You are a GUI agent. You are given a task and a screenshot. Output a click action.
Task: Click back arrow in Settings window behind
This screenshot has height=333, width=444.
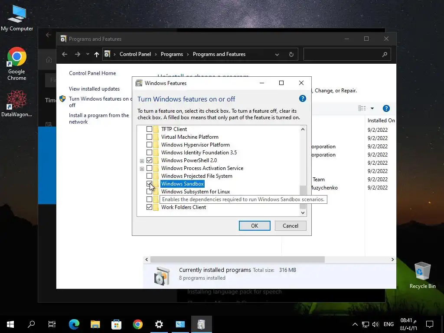pyautogui.click(x=49, y=35)
